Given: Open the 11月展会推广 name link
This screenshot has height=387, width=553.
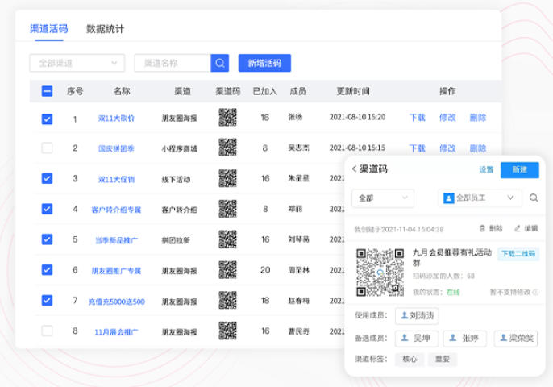Looking at the screenshot, I should click(116, 332).
